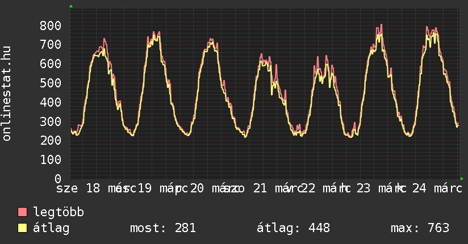
Task: Click the 'most: 281' current value
Action: [163, 228]
